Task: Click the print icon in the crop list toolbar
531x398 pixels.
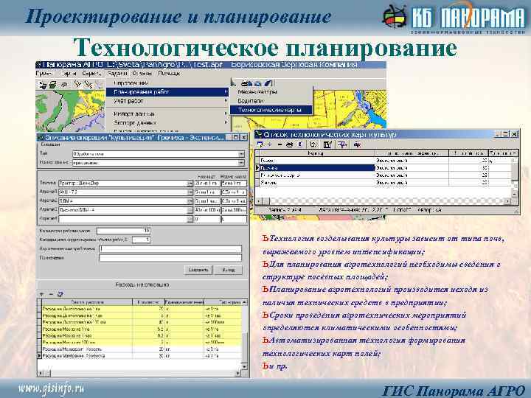Action: tap(290, 144)
